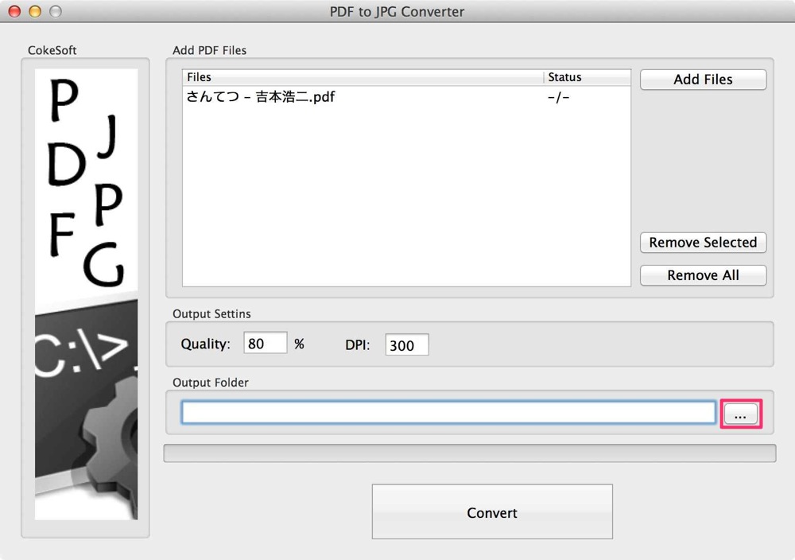Click Remove Selected button
795x560 pixels.
(x=703, y=243)
